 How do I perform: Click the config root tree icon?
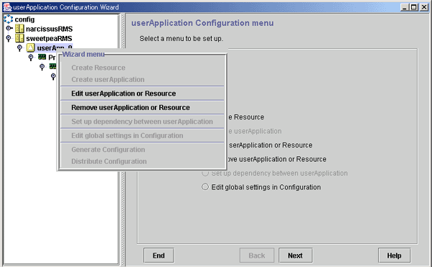pos(8,19)
